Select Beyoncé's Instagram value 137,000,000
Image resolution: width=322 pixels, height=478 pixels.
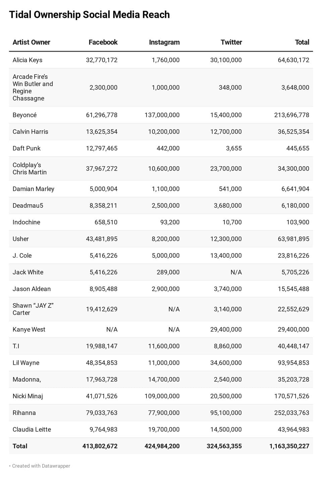[x=162, y=115]
